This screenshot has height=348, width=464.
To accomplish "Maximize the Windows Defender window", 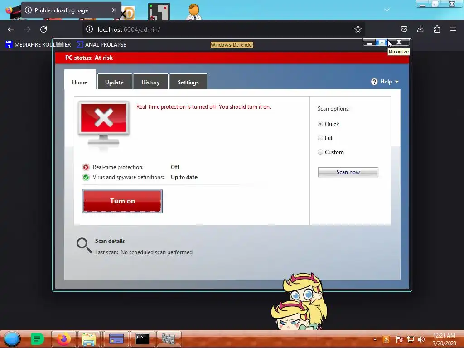I will click(382, 42).
